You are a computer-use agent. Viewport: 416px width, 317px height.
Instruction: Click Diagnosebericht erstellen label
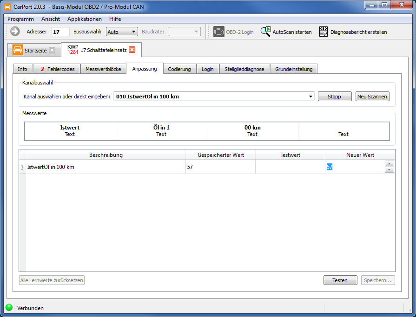pyautogui.click(x=358, y=32)
